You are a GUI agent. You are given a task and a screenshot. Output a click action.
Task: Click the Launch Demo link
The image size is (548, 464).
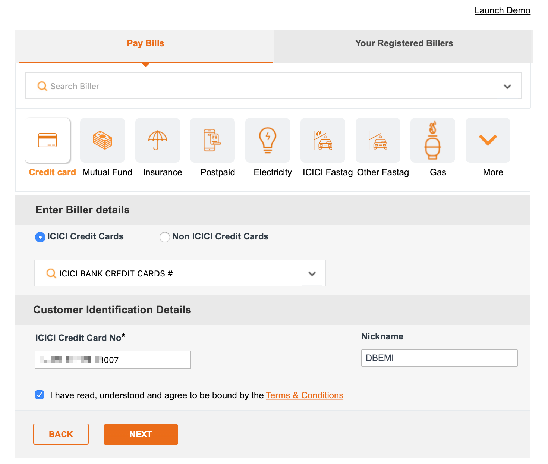coord(502,10)
